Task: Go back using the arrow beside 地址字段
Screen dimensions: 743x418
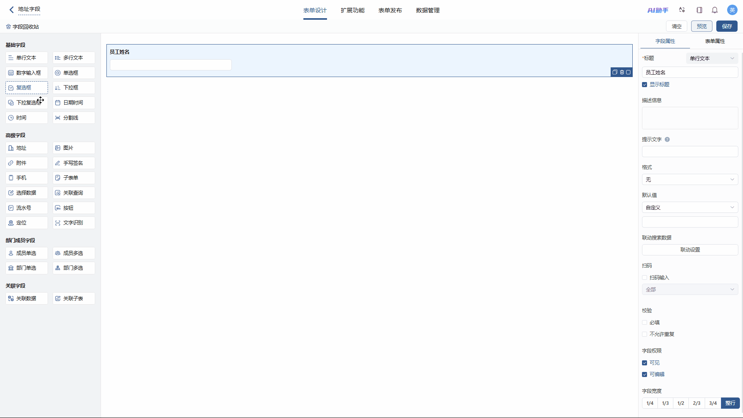Action: [x=12, y=10]
